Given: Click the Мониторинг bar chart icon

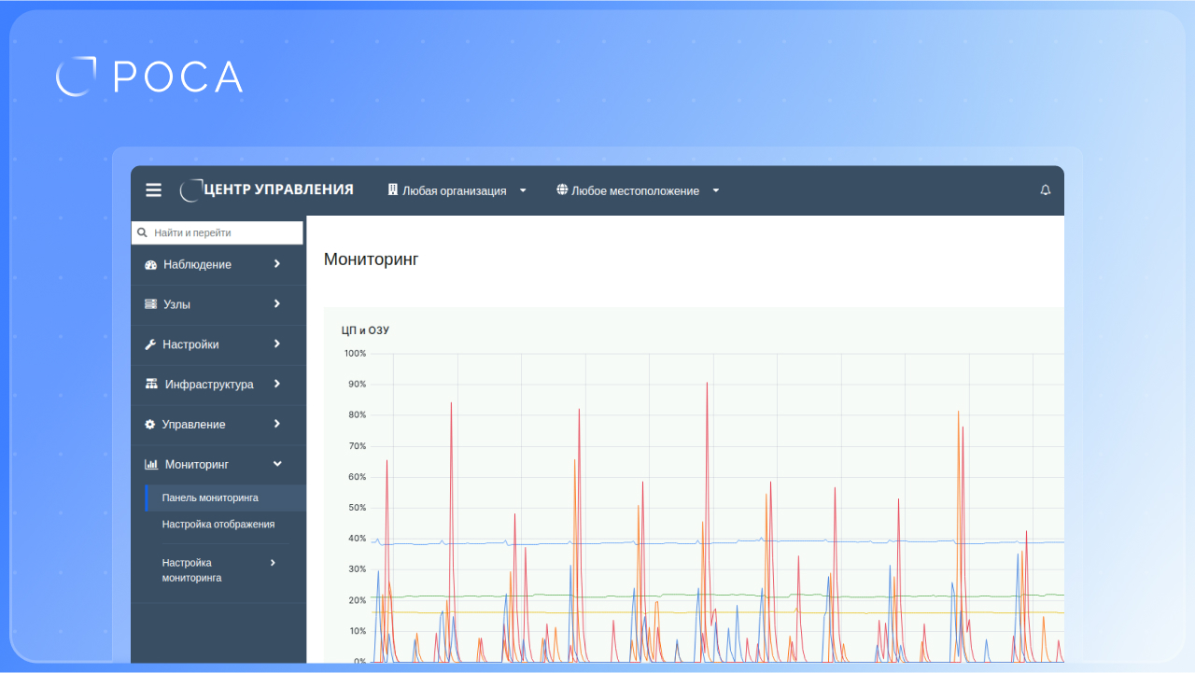Looking at the screenshot, I should click(151, 465).
